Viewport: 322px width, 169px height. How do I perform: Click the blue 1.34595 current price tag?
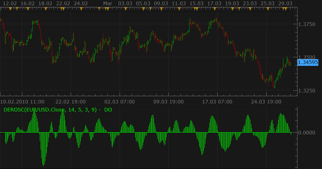point(308,62)
